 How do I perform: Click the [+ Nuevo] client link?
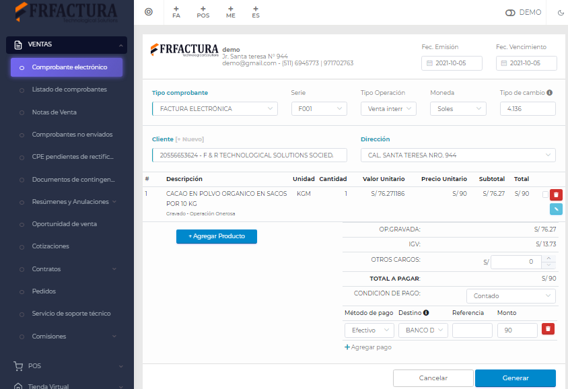click(190, 139)
